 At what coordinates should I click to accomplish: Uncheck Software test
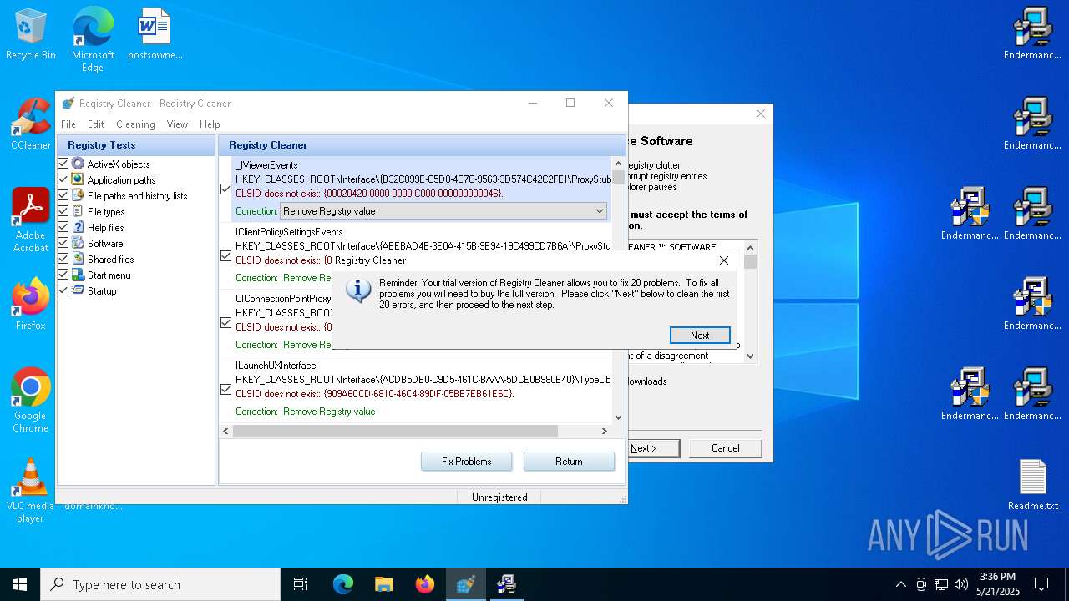point(63,244)
